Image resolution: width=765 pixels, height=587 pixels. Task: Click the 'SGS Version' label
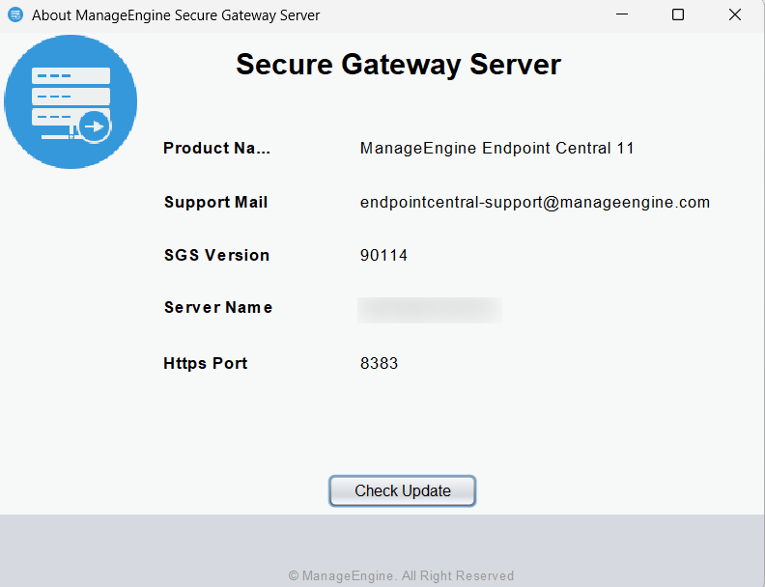(216, 255)
